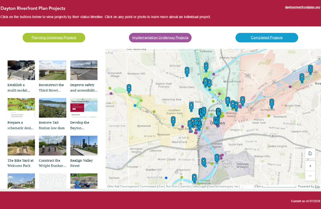The image size is (321, 209).
Task: Open the Realign Valley Street photo
Action: [84, 146]
